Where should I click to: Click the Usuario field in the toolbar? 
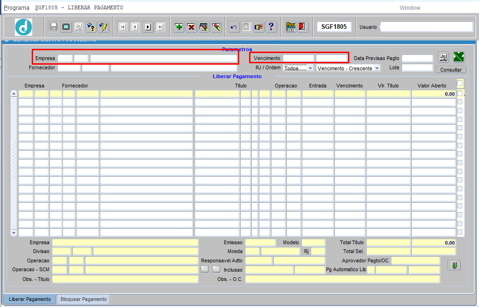click(426, 27)
